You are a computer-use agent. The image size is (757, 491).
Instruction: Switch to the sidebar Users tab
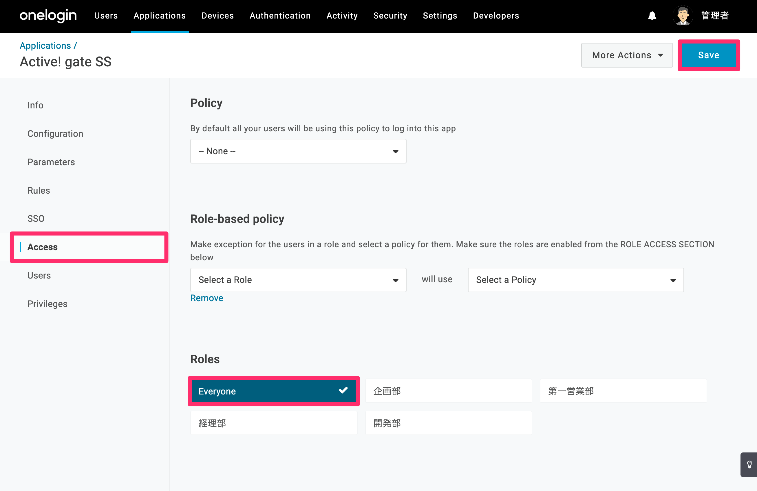click(x=39, y=275)
